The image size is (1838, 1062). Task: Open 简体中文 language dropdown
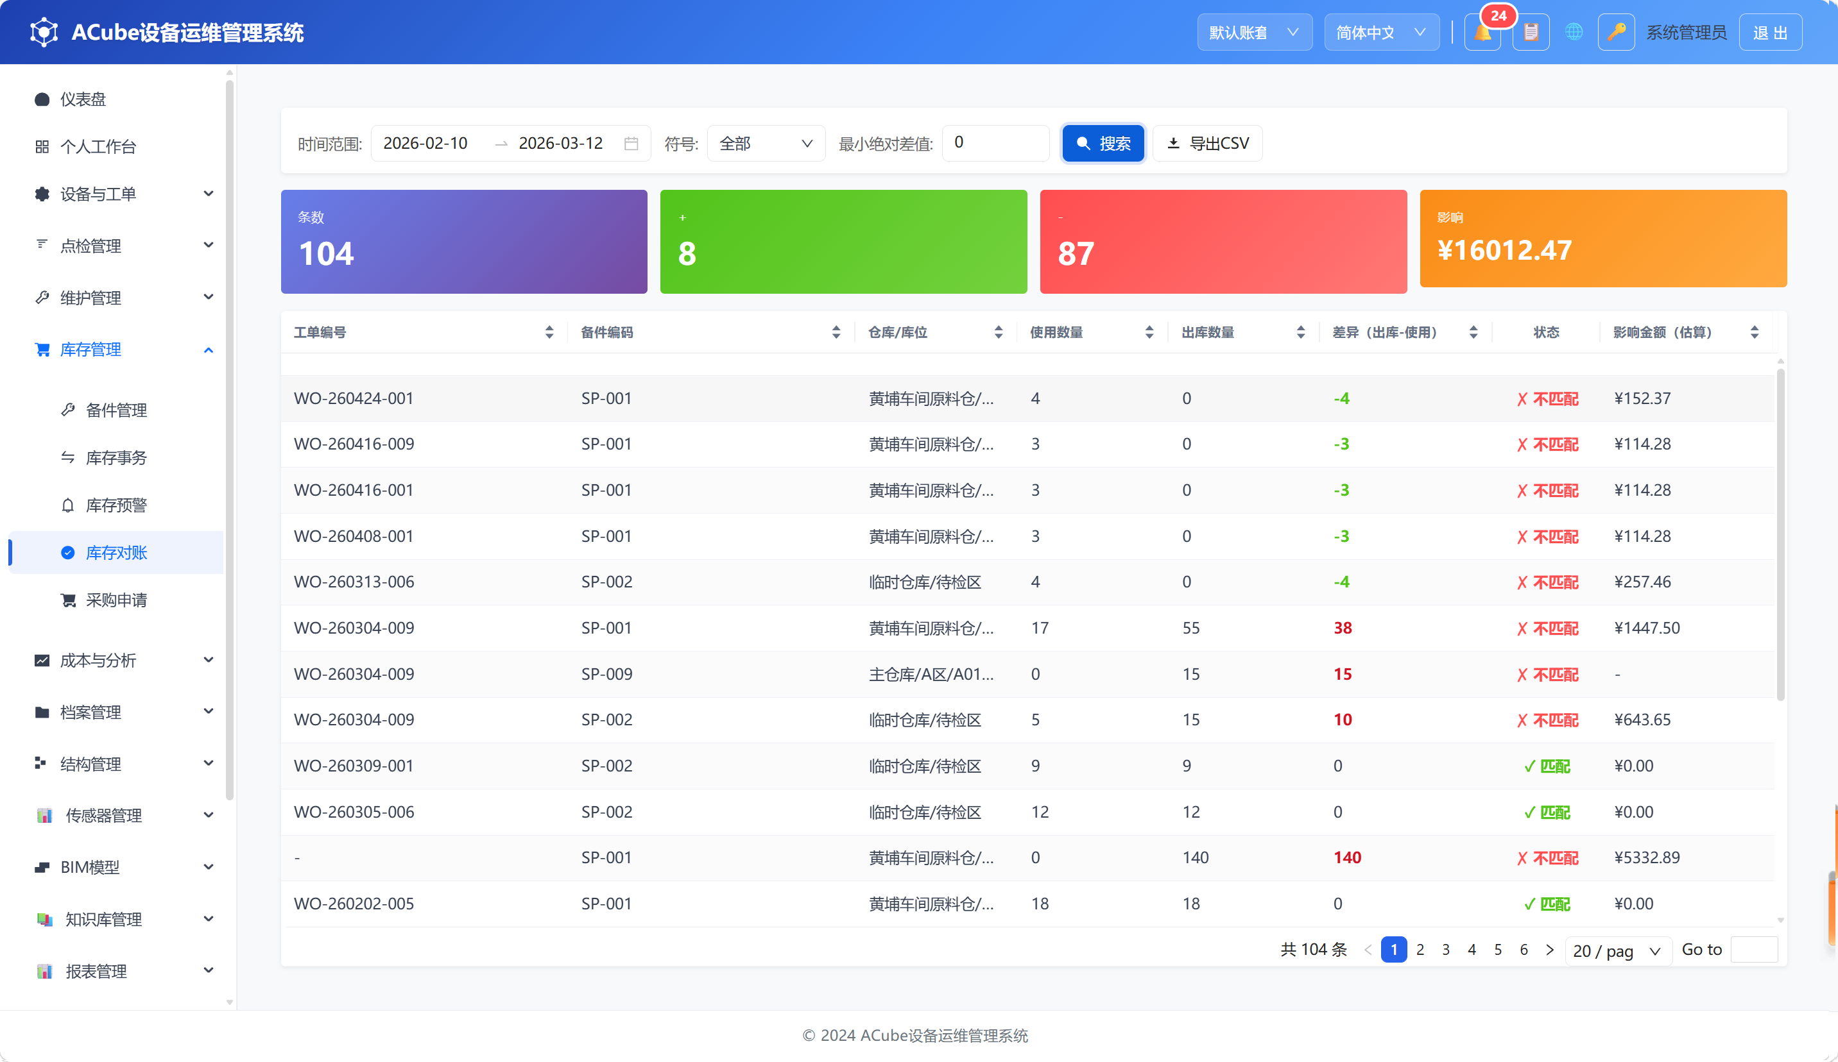tap(1382, 33)
